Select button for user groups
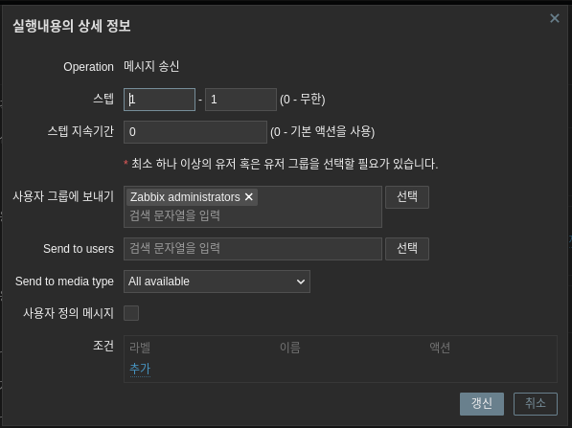Image resolution: width=572 pixels, height=428 pixels. (407, 197)
